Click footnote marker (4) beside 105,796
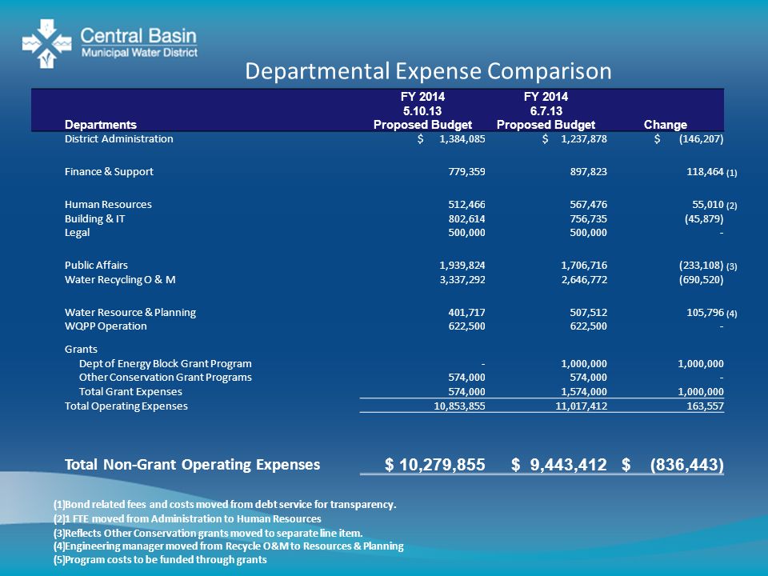Image resolution: width=768 pixels, height=576 pixels. (732, 313)
